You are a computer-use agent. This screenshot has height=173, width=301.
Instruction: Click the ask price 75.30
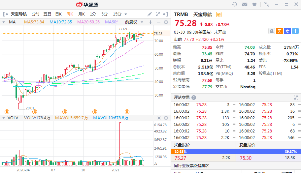[246, 158]
